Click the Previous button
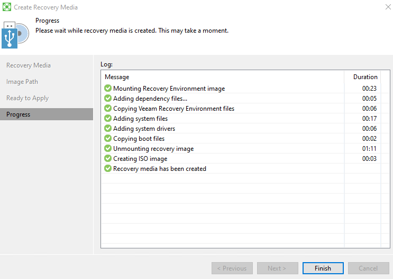 tap(232, 268)
